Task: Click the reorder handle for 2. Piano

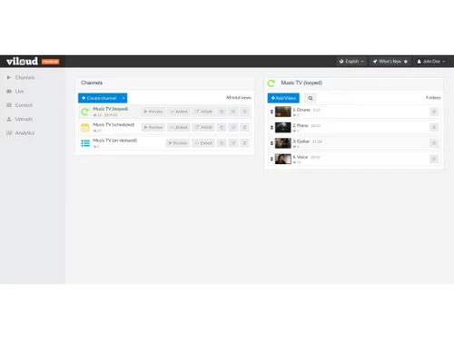Action: click(x=271, y=128)
